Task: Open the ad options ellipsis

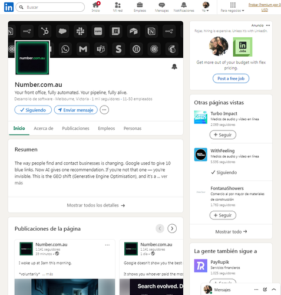Action: (268, 25)
